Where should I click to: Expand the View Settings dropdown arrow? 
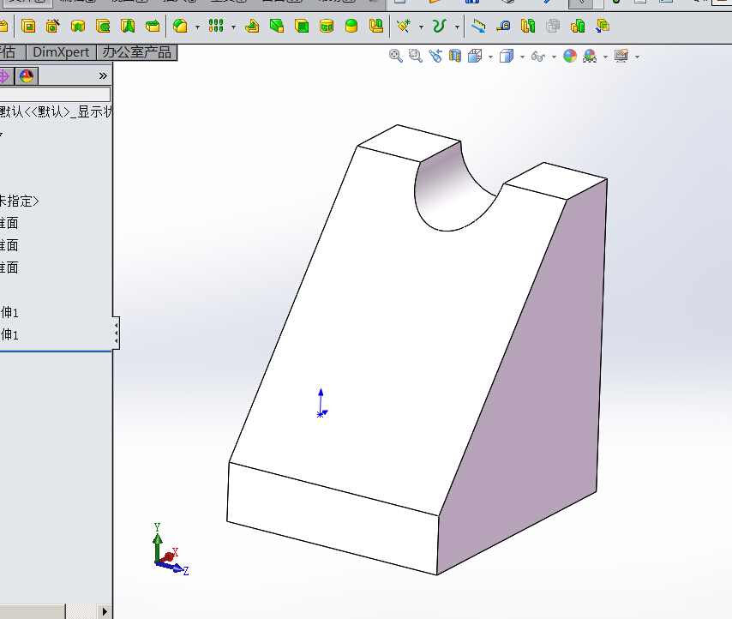[x=637, y=57]
